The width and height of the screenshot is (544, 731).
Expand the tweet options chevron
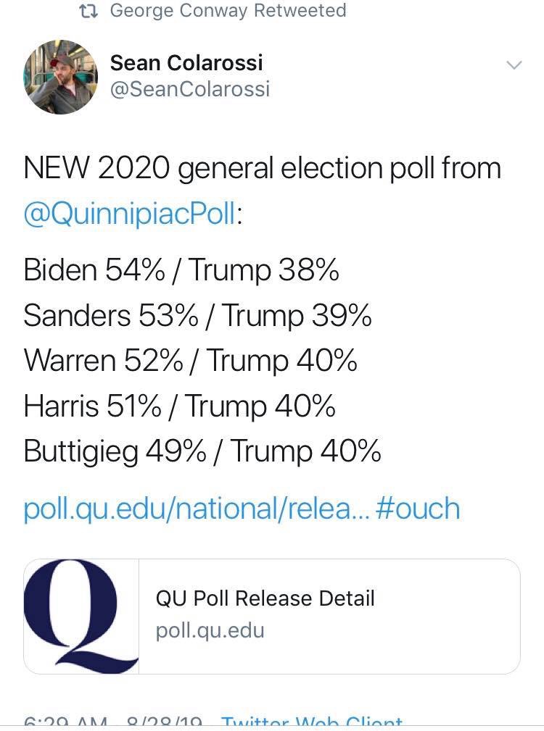pos(514,65)
